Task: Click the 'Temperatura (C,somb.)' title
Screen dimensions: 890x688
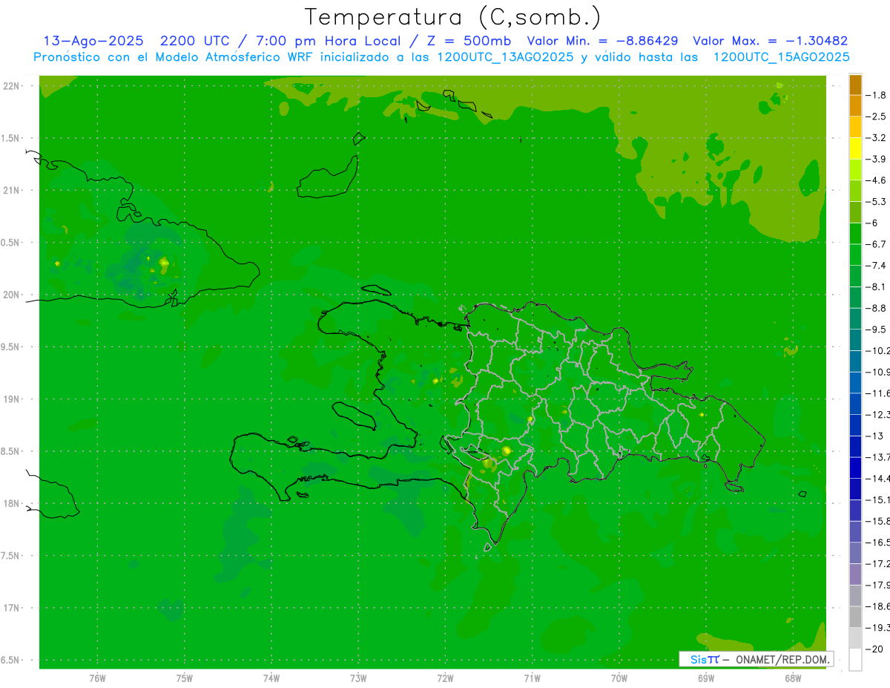Action: click(453, 17)
